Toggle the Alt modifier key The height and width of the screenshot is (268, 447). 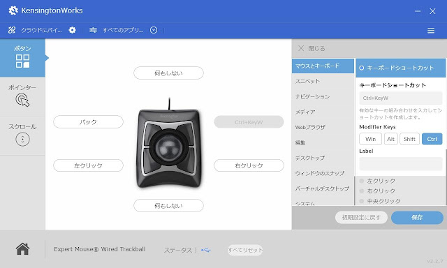pos(390,139)
